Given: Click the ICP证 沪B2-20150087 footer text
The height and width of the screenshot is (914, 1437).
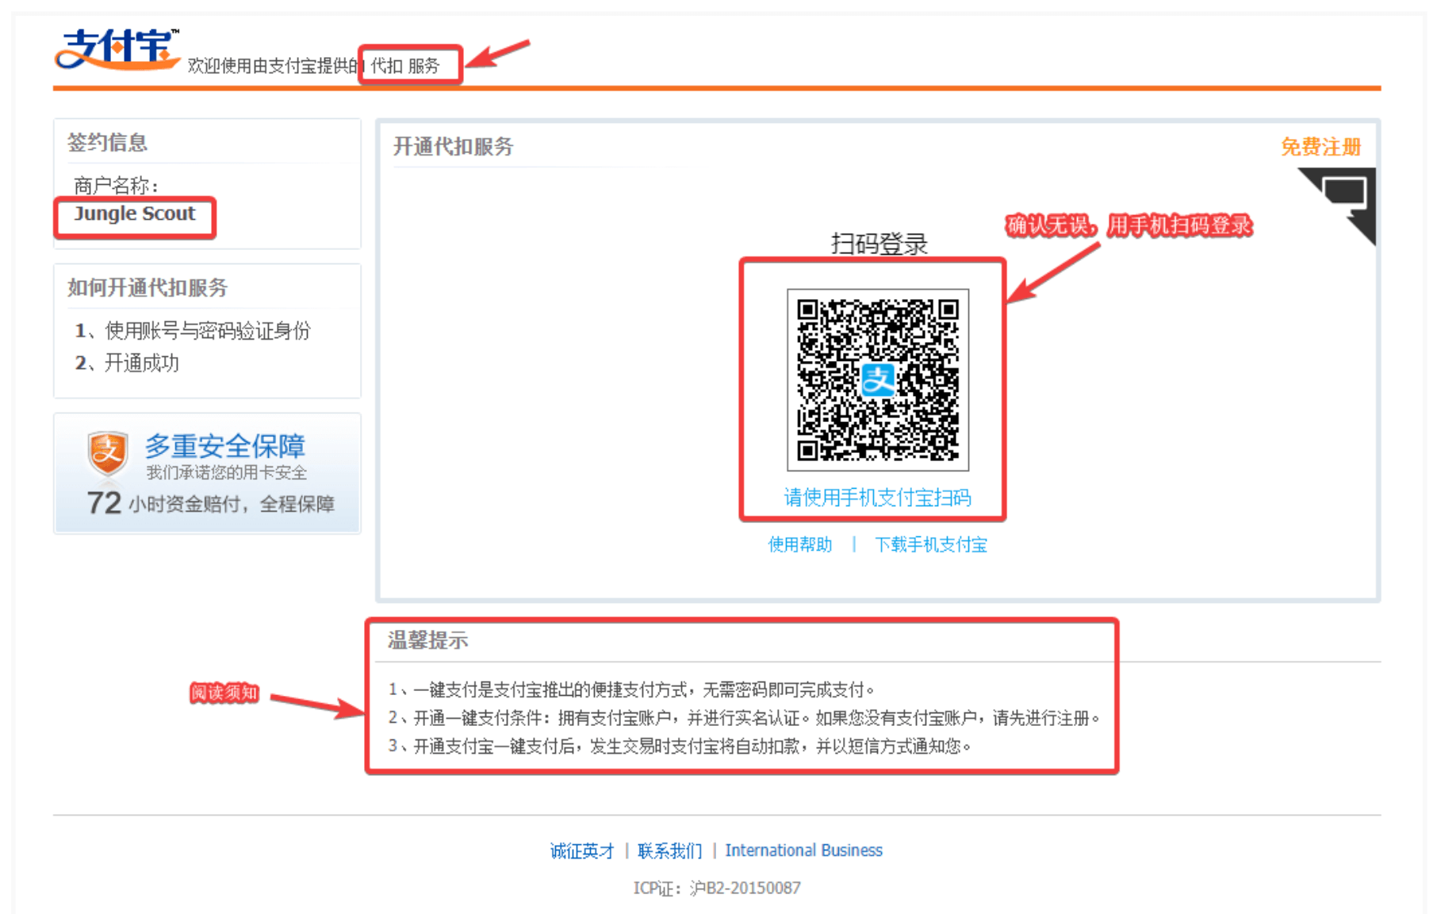Looking at the screenshot, I should (717, 888).
